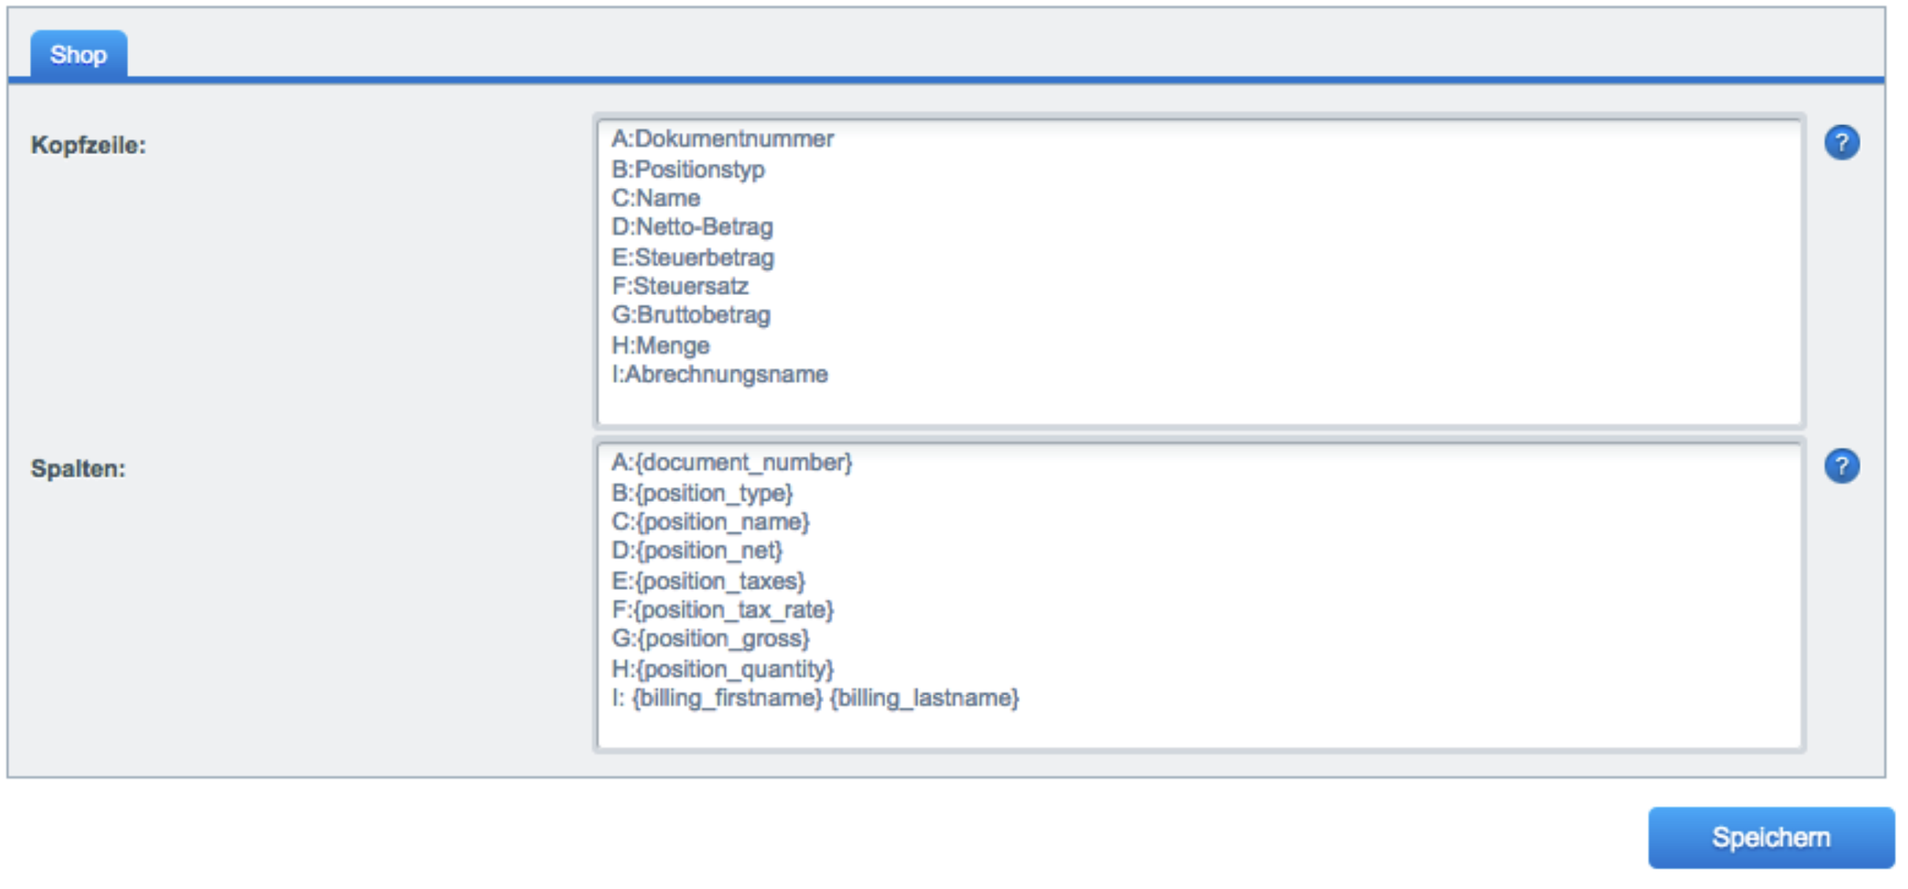The width and height of the screenshot is (1908, 889).
Task: Switch to the Shop tab
Action: [78, 54]
